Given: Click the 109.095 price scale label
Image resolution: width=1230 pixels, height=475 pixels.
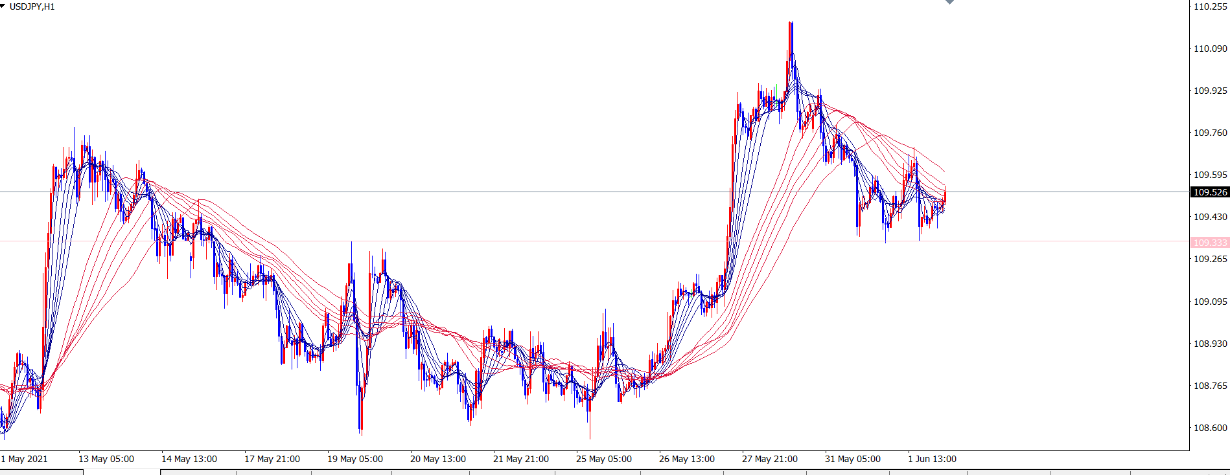Looking at the screenshot, I should pyautogui.click(x=1210, y=302).
